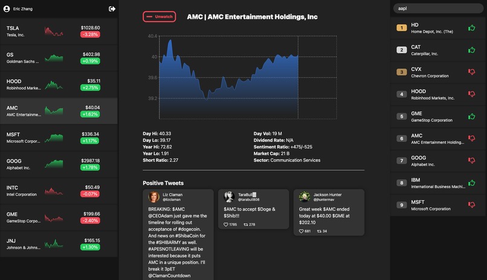
Task: Click the Unwatch button for AMC
Action: point(160,17)
